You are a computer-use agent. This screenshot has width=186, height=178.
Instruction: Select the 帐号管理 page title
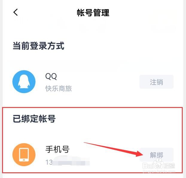point(93,13)
